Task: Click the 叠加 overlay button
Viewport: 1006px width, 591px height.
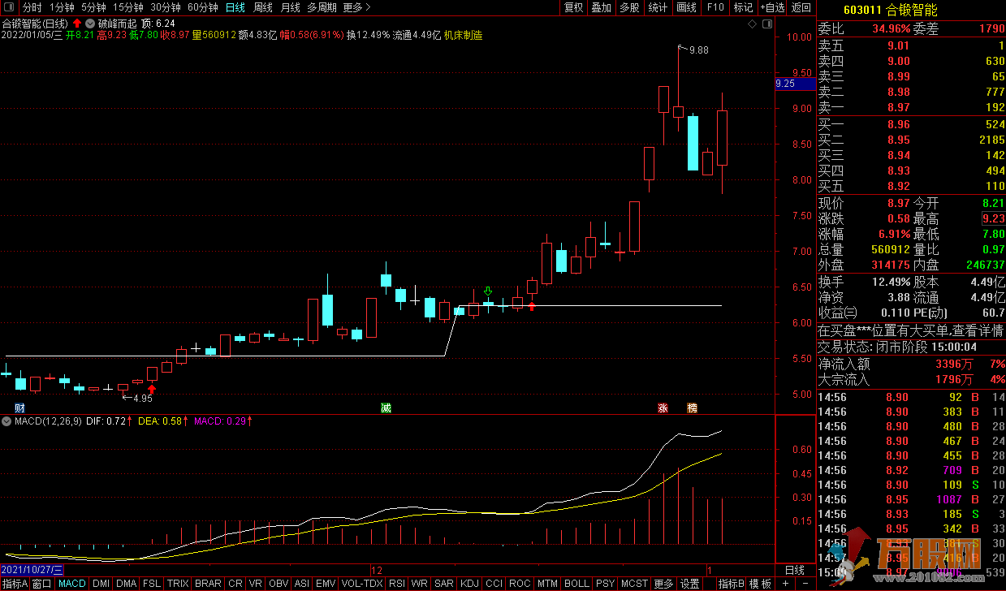Action: pos(601,7)
